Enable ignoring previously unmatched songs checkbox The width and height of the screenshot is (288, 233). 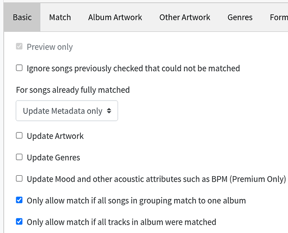(19, 68)
